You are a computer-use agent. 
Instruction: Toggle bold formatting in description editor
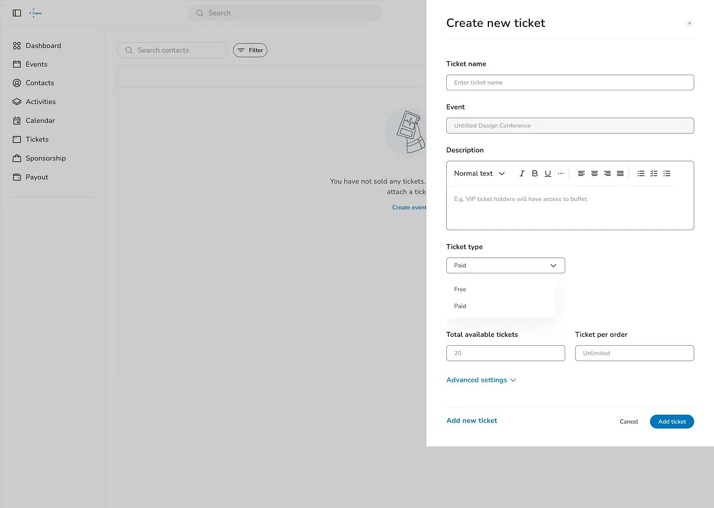pyautogui.click(x=535, y=173)
